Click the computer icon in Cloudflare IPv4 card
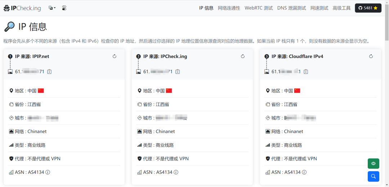 coord(267,72)
